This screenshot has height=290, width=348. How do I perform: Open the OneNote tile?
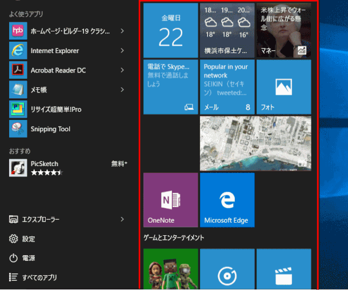click(x=171, y=200)
